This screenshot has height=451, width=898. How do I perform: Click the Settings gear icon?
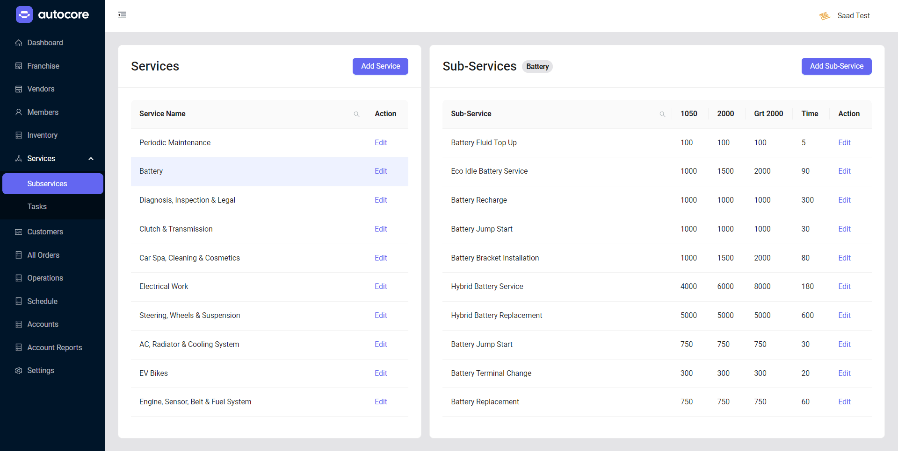tap(19, 370)
